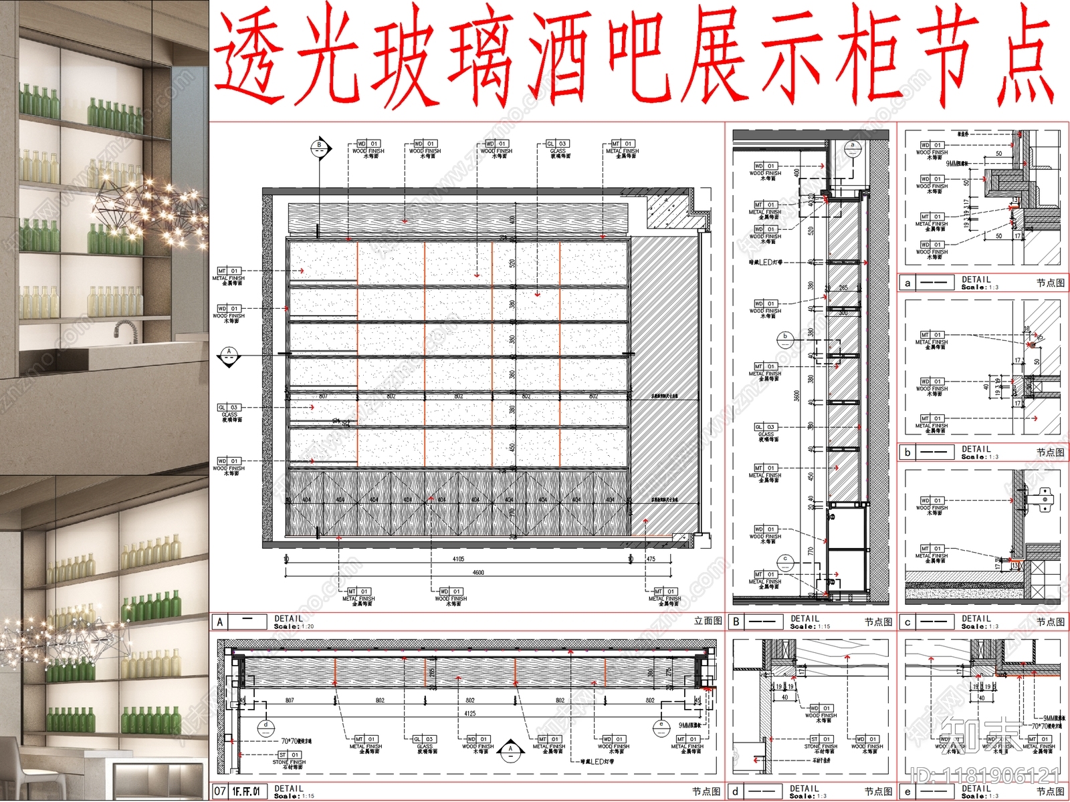This screenshot has height=802, width=1070.
Task: Click the 9MM board label in detail a
Action: pyautogui.click(x=957, y=162)
